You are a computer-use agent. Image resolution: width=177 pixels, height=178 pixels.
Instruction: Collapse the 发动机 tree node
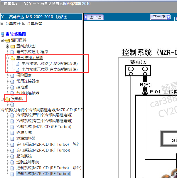pos(2,99)
